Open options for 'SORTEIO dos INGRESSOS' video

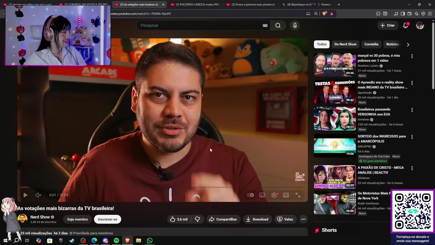click(412, 137)
